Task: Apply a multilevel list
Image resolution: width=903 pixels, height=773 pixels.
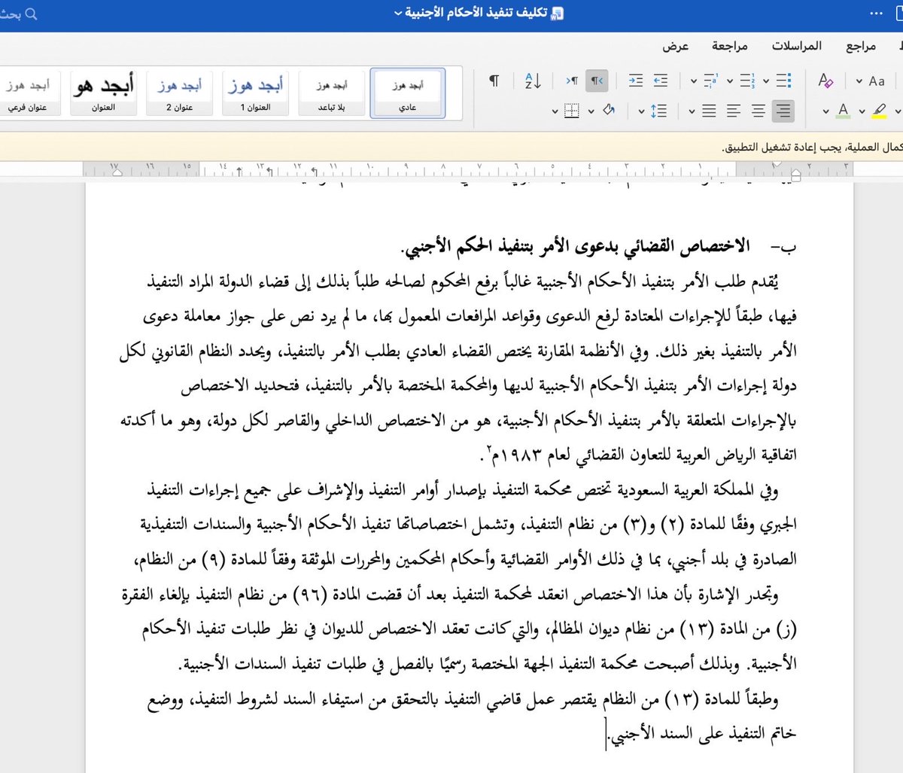Action: tap(711, 81)
